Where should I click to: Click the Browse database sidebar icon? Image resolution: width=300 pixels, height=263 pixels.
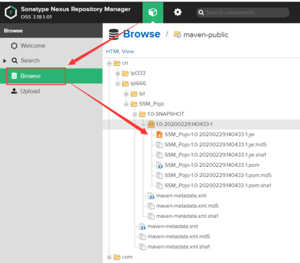pos(14,76)
